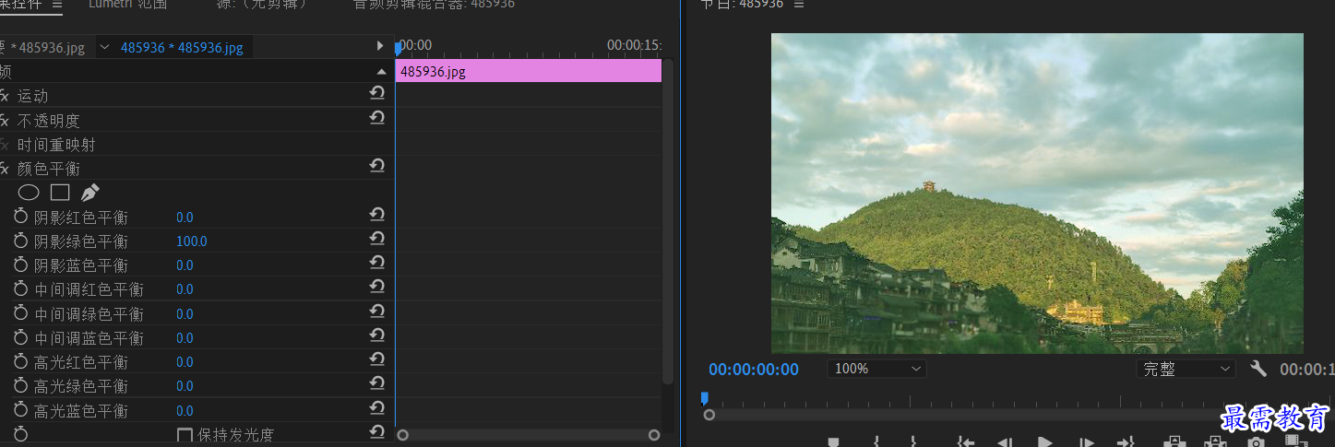Select the master clip tab * 485936.jpg
Screen dimensions: 1335x447
(x=43, y=47)
